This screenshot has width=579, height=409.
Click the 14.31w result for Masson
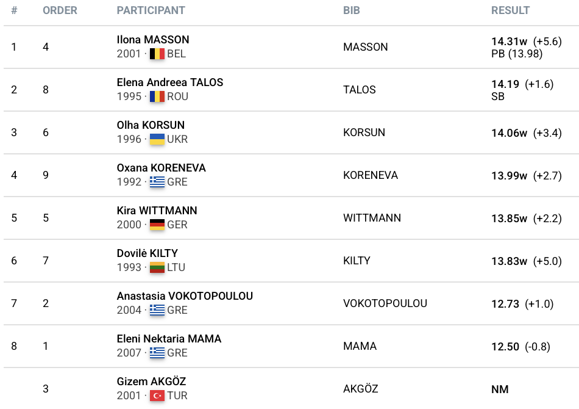pyautogui.click(x=509, y=42)
